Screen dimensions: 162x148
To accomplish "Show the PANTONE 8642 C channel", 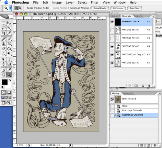I will coord(112,30).
